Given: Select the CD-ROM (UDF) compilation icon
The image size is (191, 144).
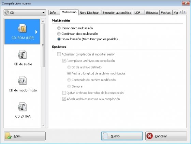Looking at the screenshot, I should 22,28.
